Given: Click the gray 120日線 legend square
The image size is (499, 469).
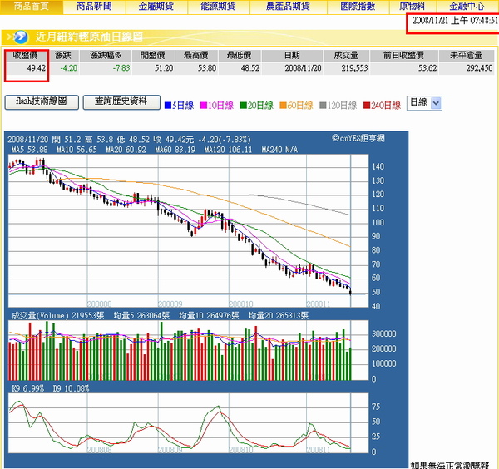Looking at the screenshot, I should point(323,104).
